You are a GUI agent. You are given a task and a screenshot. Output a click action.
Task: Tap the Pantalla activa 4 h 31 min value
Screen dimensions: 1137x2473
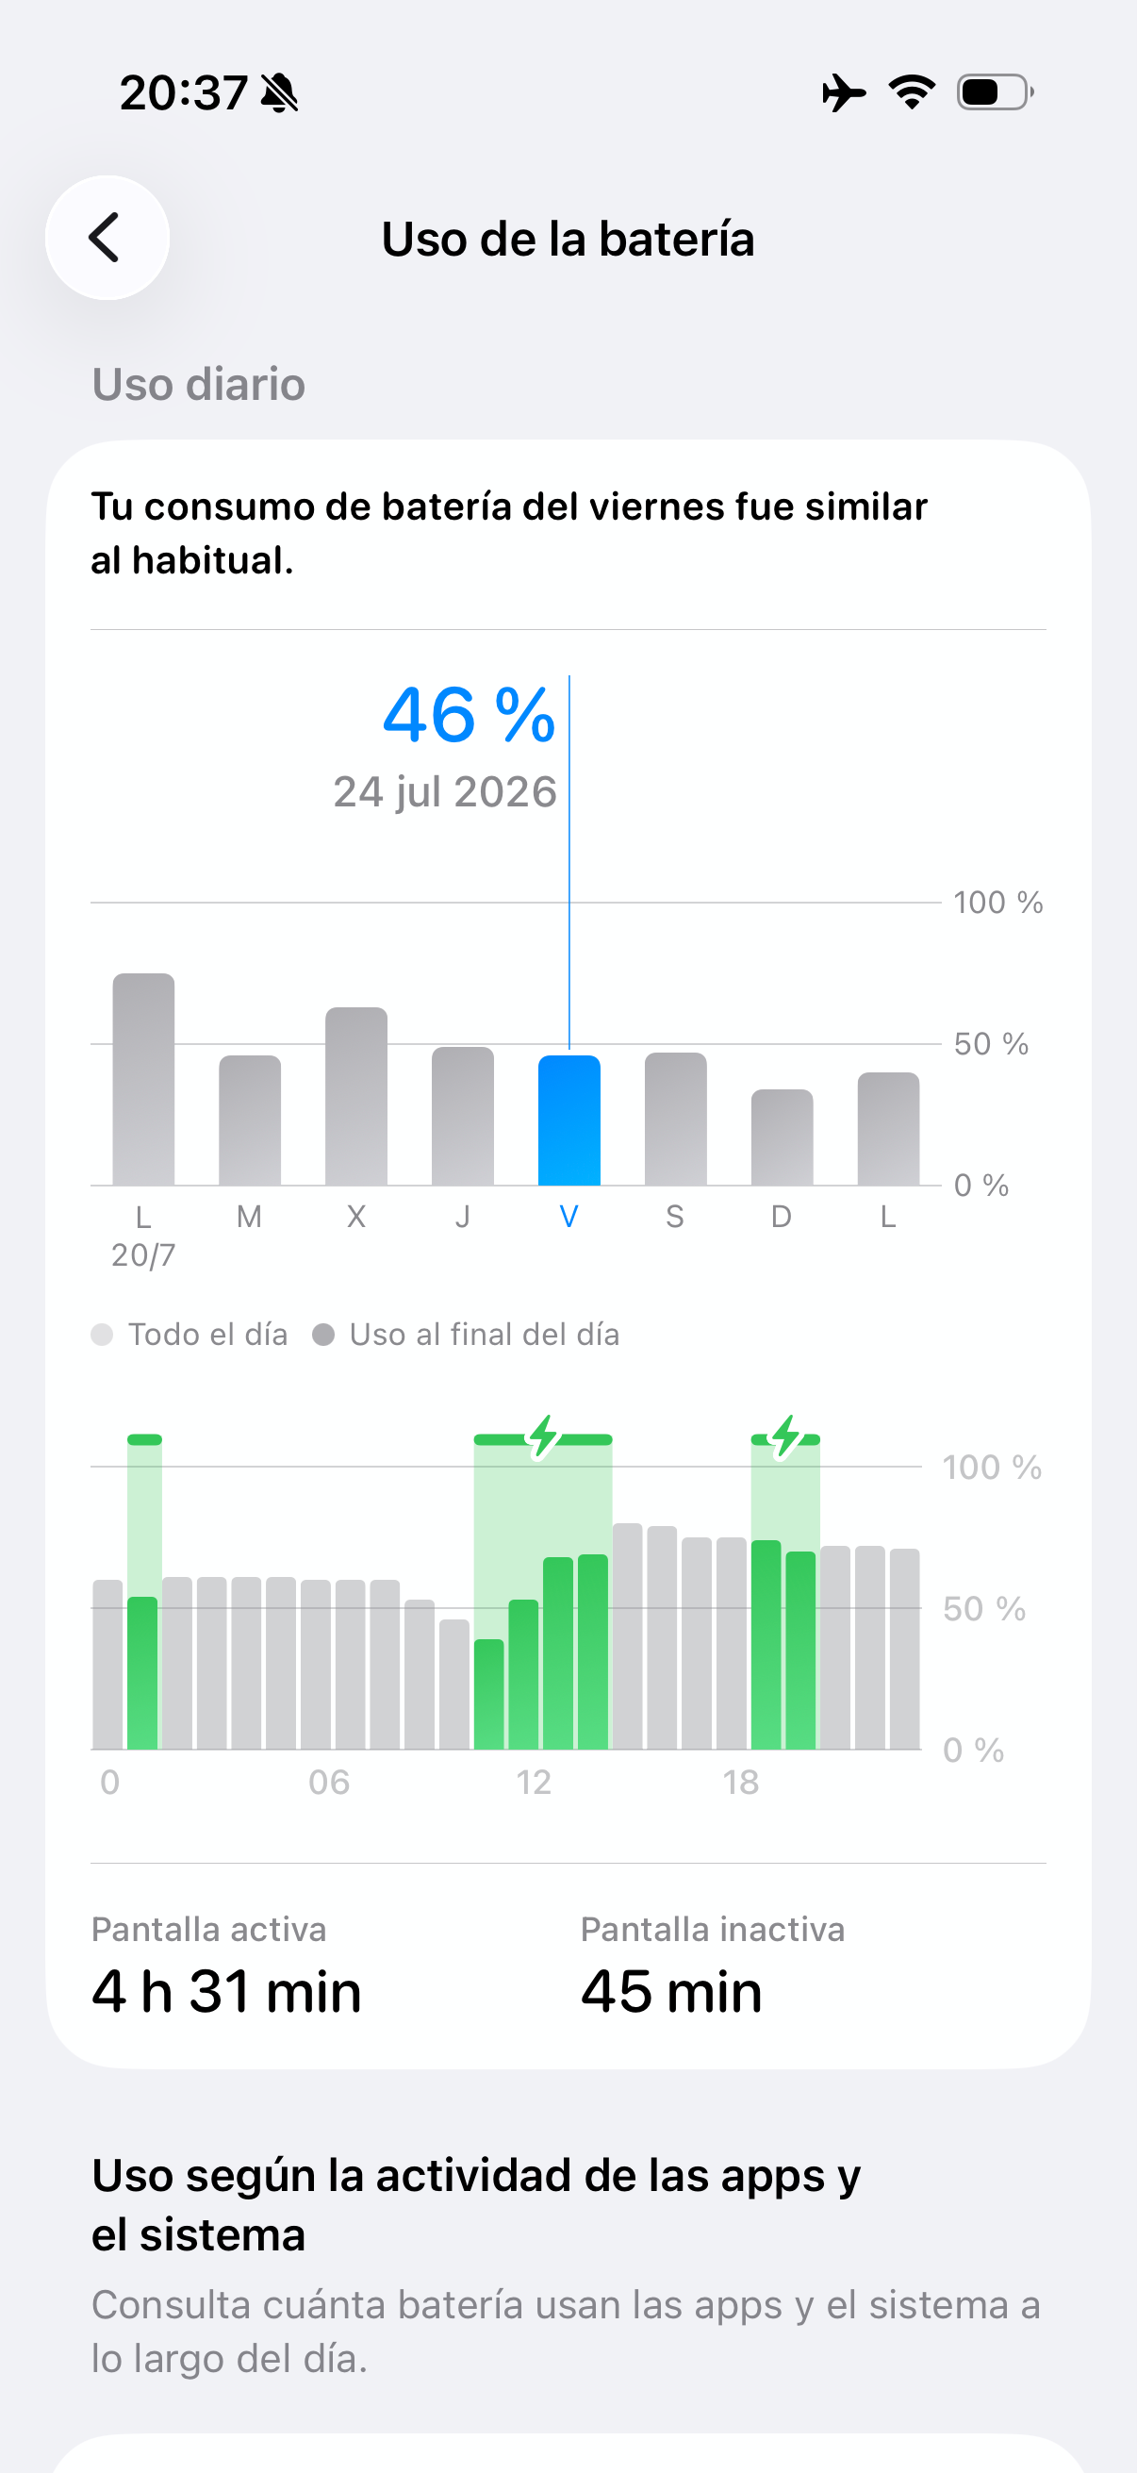coord(226,1991)
